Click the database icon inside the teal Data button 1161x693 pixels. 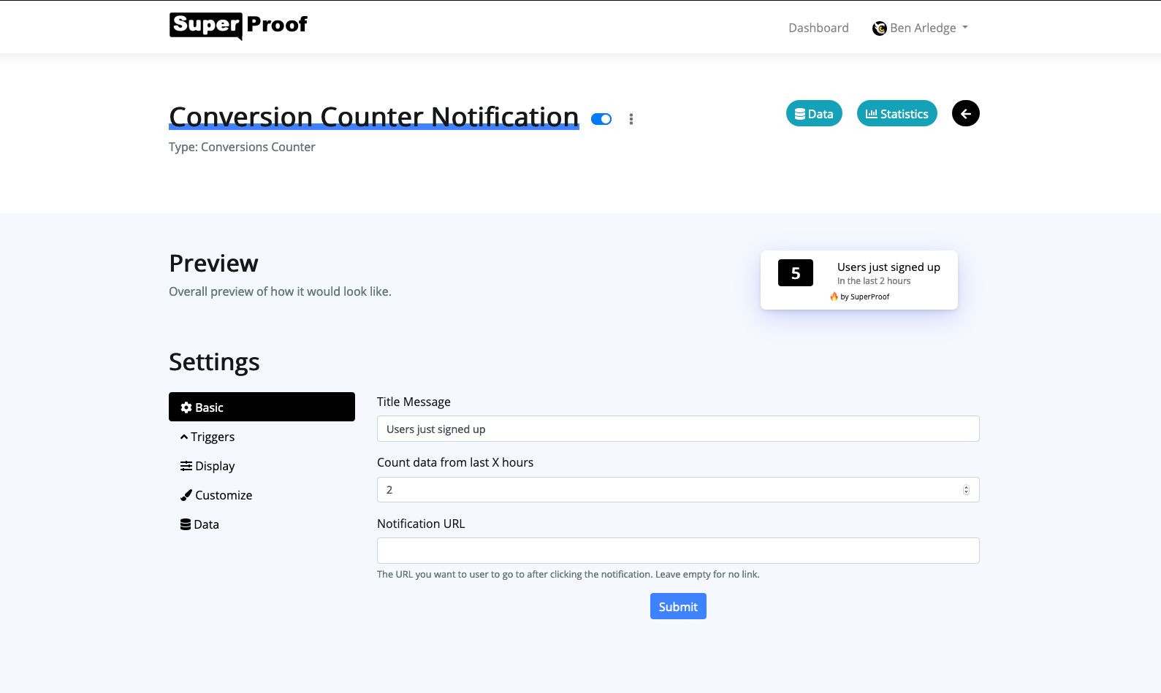(799, 113)
